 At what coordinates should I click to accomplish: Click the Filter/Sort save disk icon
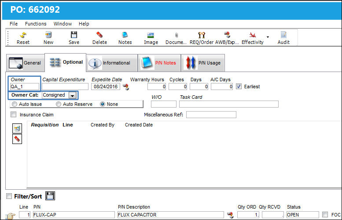50,196
